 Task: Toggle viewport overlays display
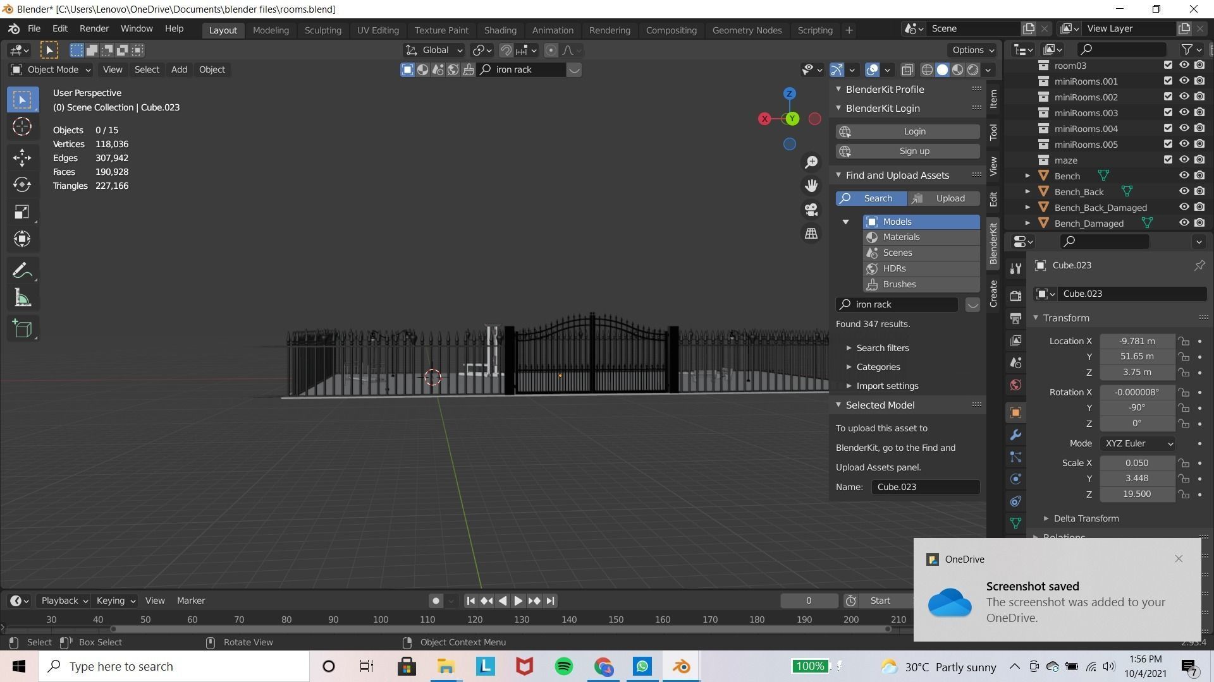pos(872,70)
